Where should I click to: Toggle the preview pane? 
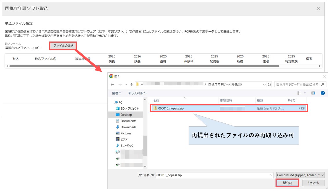[x=313, y=93]
